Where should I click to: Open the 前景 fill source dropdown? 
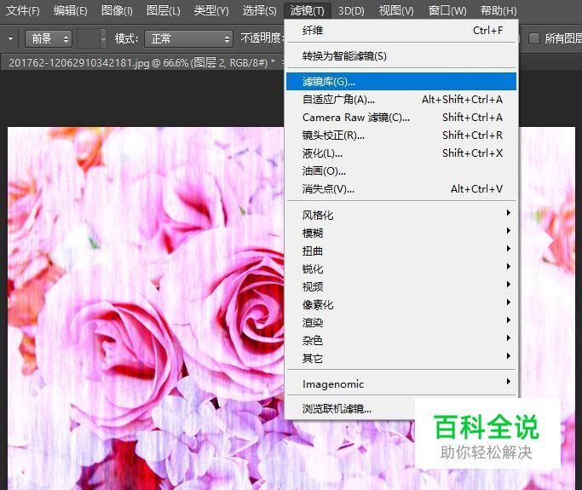coord(49,38)
